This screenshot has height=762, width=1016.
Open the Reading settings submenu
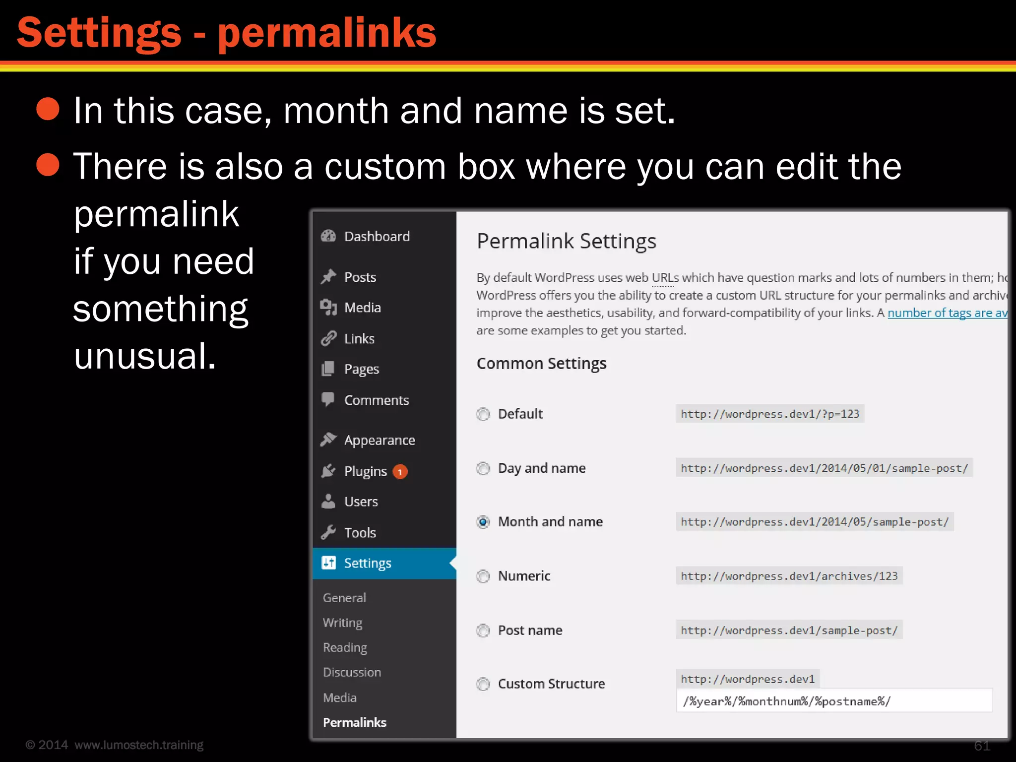(x=345, y=648)
